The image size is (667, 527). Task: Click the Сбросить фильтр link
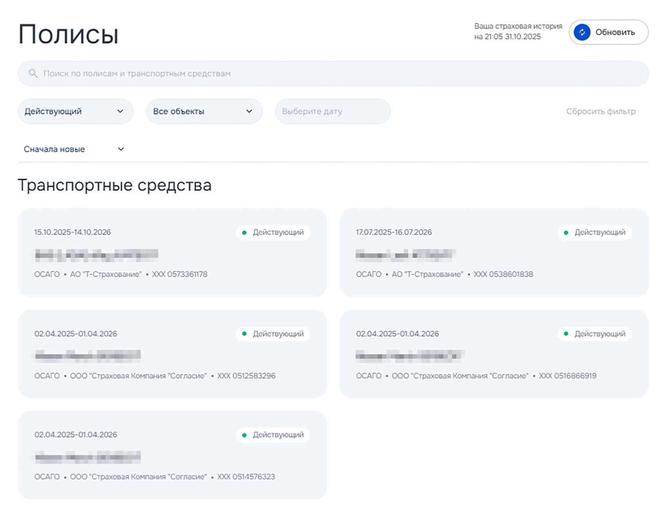point(600,111)
